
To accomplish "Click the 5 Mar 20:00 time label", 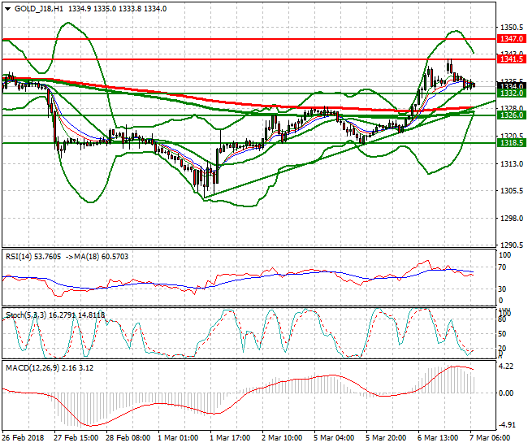I will coord(386,438).
